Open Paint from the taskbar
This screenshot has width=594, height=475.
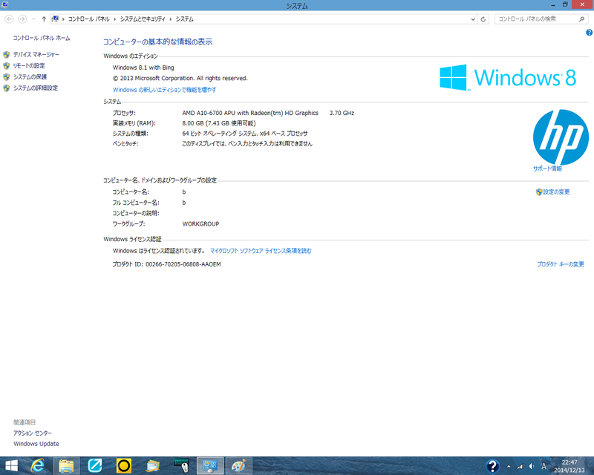(238, 465)
